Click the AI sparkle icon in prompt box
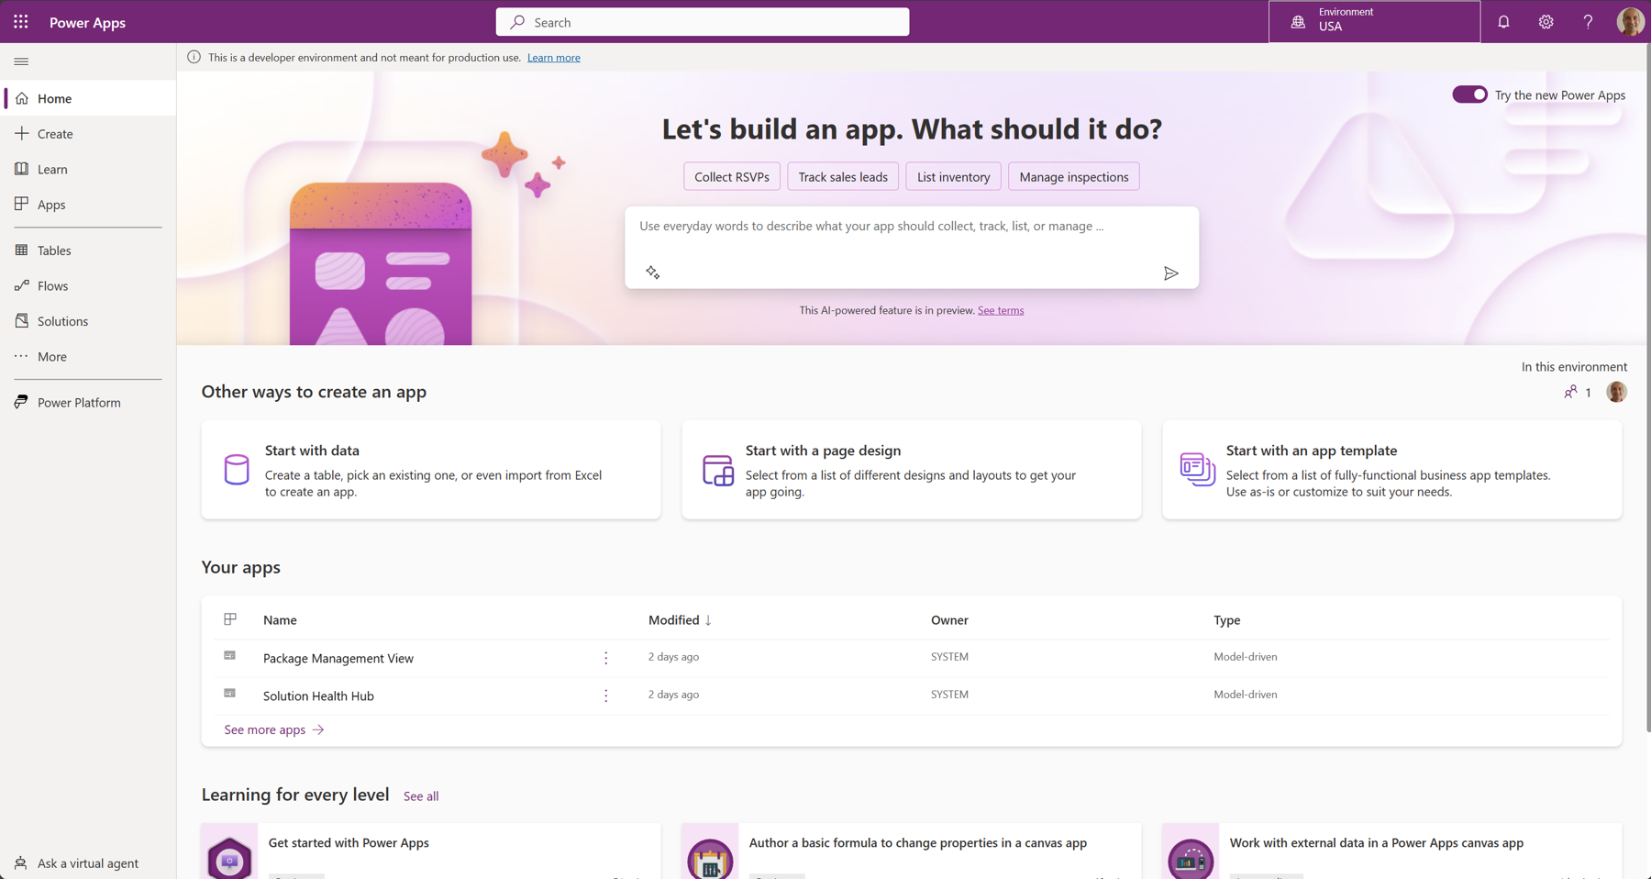 [652, 273]
